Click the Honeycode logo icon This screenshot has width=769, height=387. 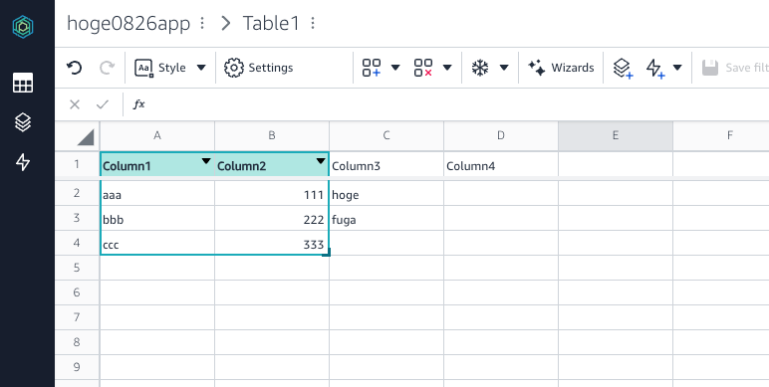point(23,27)
